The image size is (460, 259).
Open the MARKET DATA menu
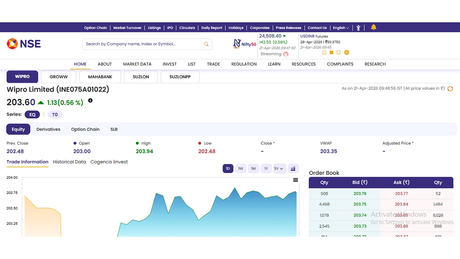(x=137, y=64)
